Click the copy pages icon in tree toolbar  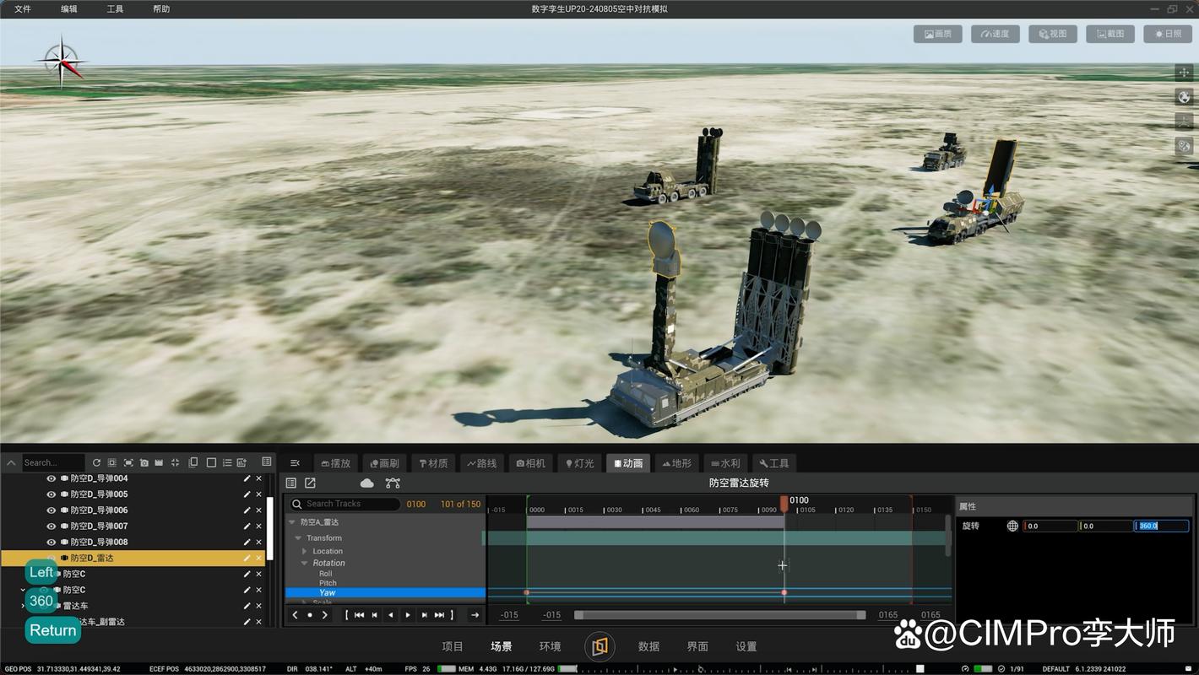[x=193, y=462]
